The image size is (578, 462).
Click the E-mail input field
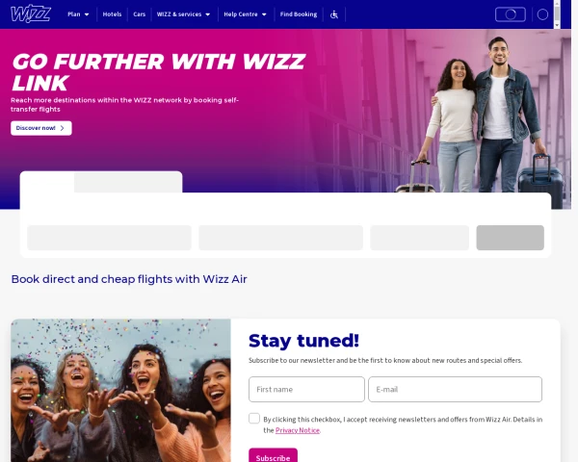455,389
